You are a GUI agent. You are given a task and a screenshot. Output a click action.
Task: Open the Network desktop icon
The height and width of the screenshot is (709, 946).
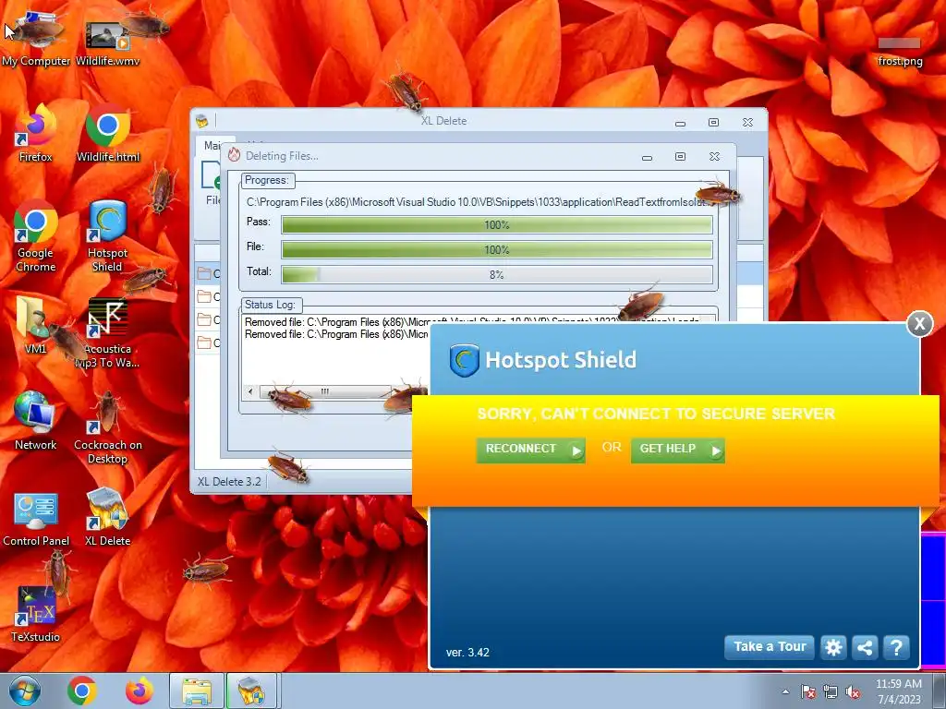pyautogui.click(x=36, y=421)
